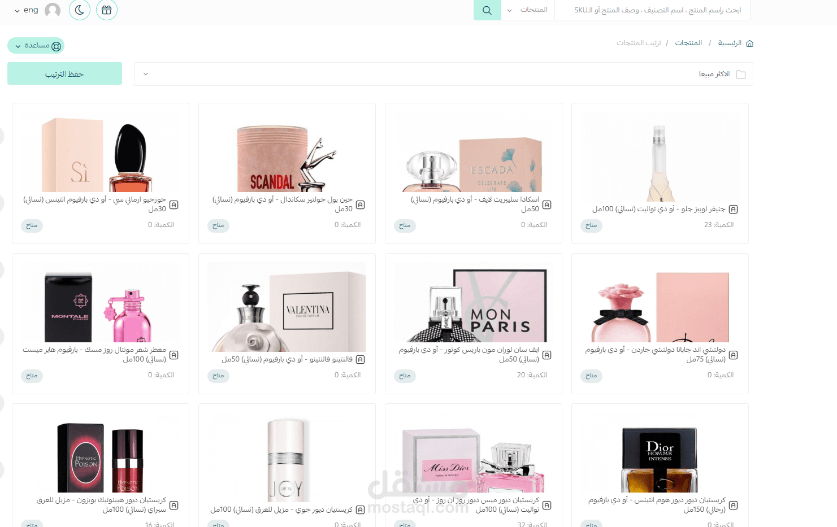
Task: Focus the product search input field
Action: tap(653, 10)
